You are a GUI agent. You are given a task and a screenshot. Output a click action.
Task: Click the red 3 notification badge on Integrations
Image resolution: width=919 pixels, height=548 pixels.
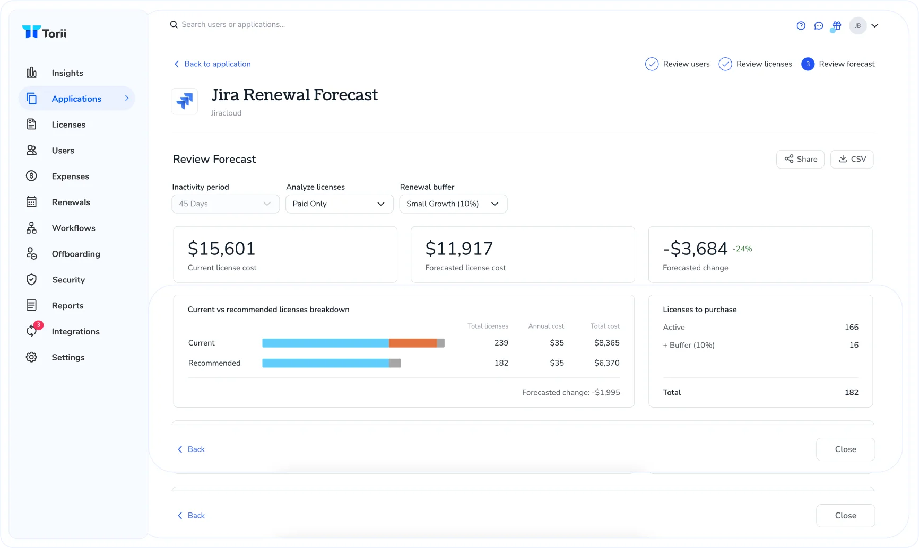click(x=38, y=325)
